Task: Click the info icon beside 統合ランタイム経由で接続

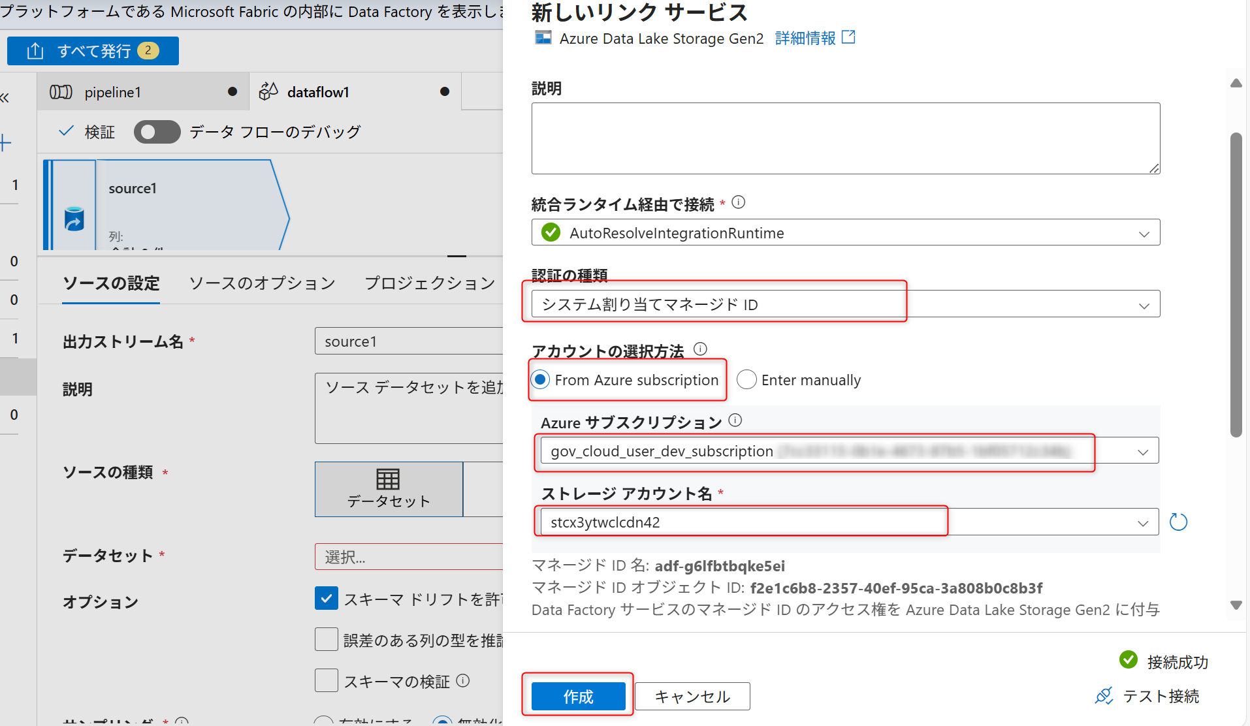Action: pos(738,202)
